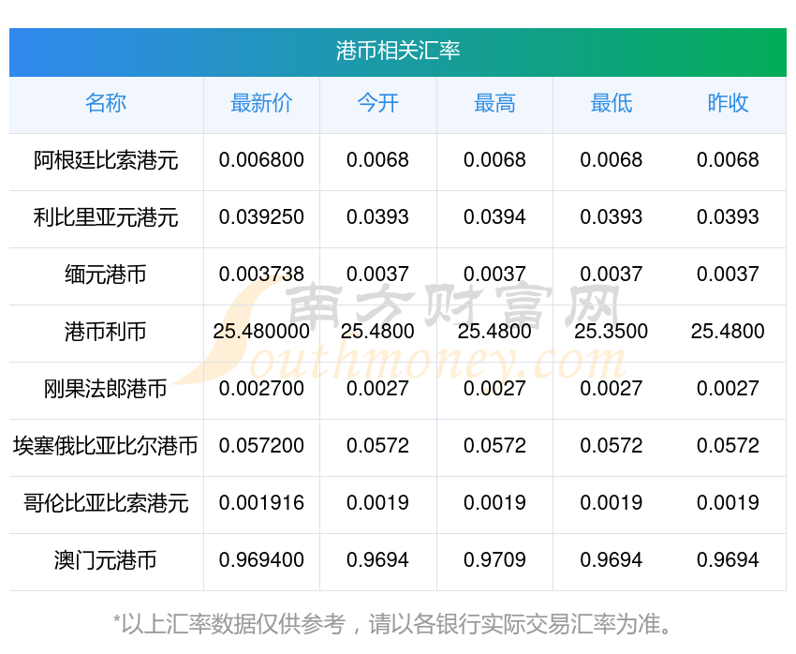Select the 最新价 column header
The image size is (796, 654).
(x=261, y=103)
